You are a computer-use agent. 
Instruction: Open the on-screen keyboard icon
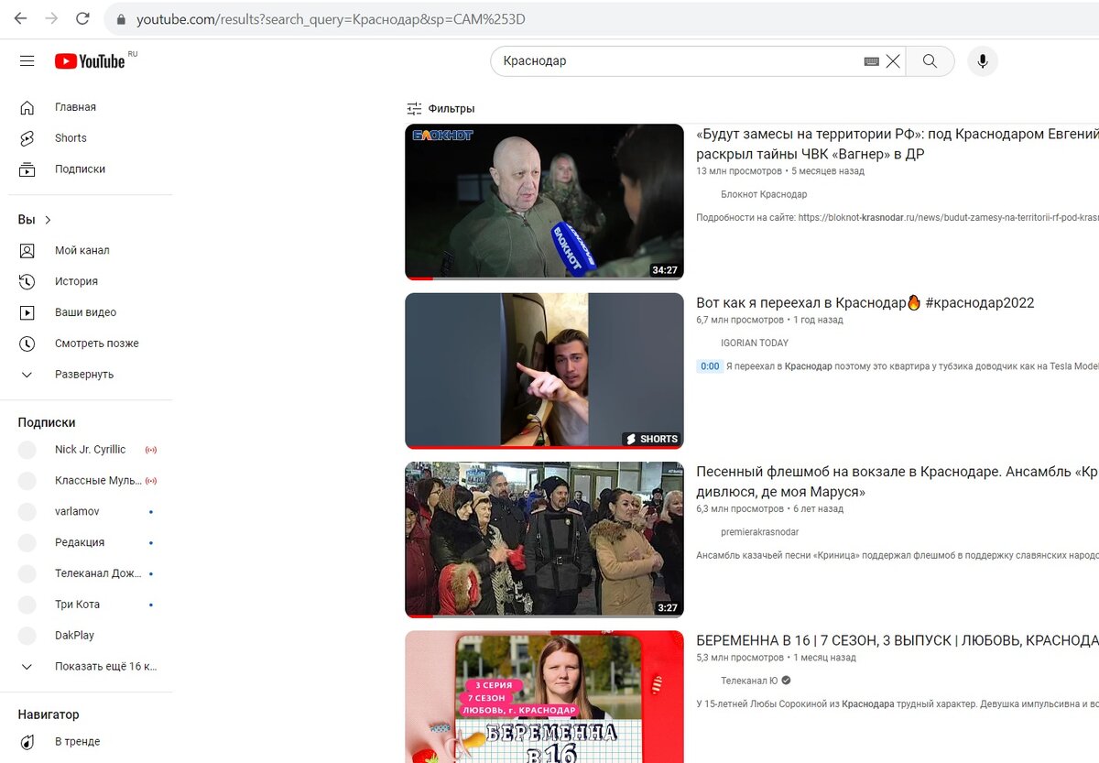(871, 61)
